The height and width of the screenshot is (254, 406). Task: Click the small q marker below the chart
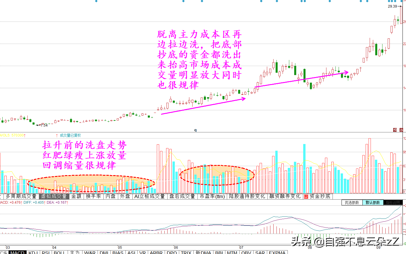pos(195,130)
